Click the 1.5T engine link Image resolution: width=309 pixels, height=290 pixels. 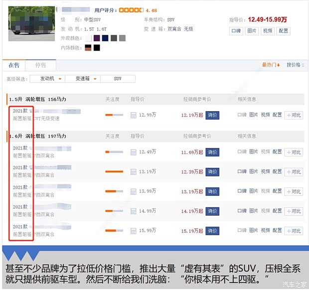coord(89,29)
